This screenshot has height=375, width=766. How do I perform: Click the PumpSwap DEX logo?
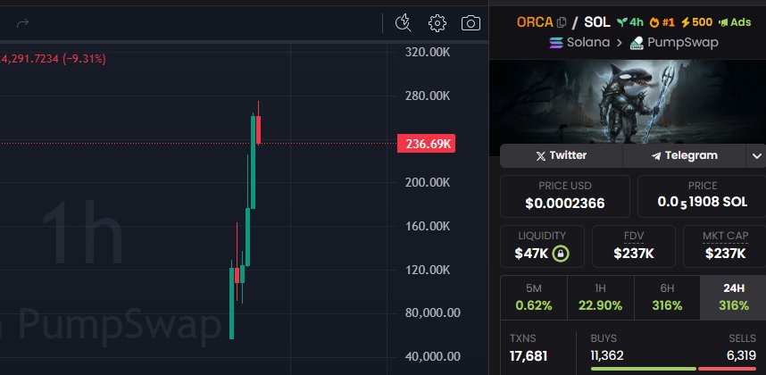click(637, 43)
